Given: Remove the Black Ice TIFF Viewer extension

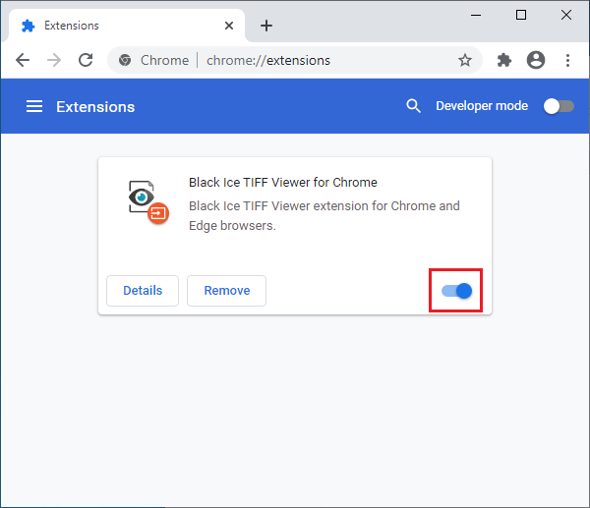Looking at the screenshot, I should point(226,291).
